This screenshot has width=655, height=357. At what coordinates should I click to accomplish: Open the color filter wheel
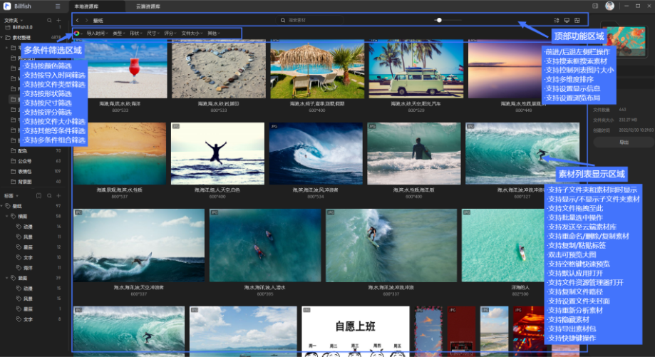point(77,33)
